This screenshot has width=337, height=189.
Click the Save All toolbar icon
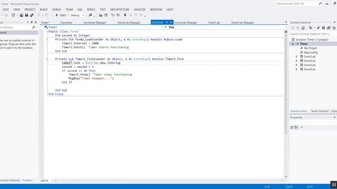[x=32, y=15]
